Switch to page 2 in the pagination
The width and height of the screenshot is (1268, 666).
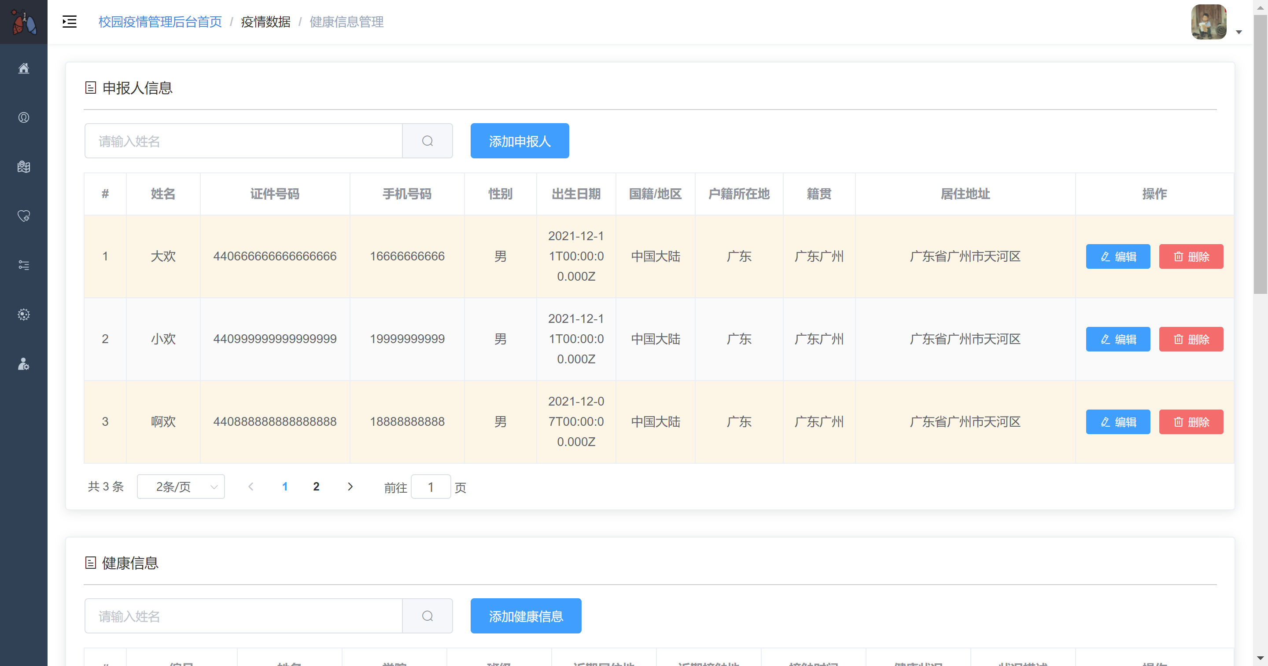pos(316,487)
